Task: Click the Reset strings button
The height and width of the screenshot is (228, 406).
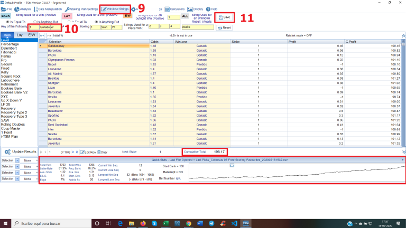Action: point(224,27)
